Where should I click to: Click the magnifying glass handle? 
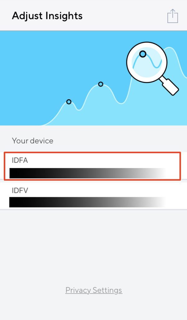coord(169,85)
